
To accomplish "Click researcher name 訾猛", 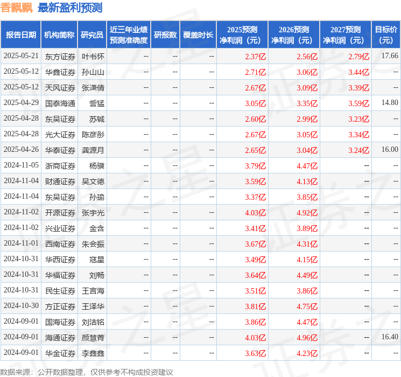I will coord(97,103).
